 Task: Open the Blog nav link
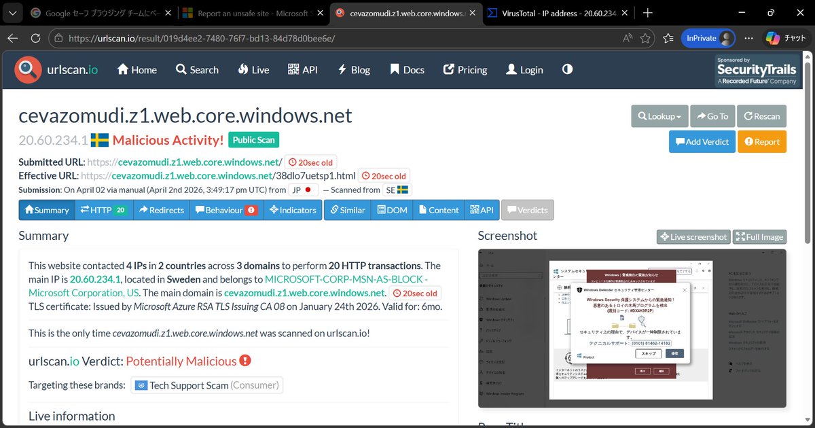coord(354,69)
